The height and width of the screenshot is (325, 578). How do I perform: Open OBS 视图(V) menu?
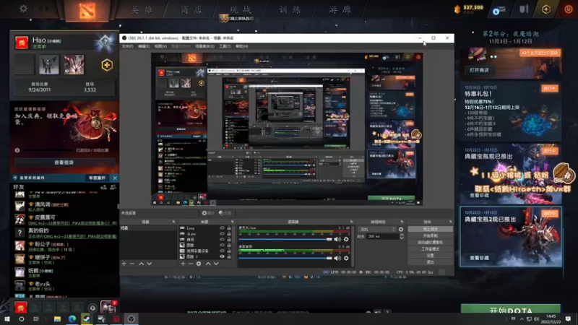tap(160, 46)
